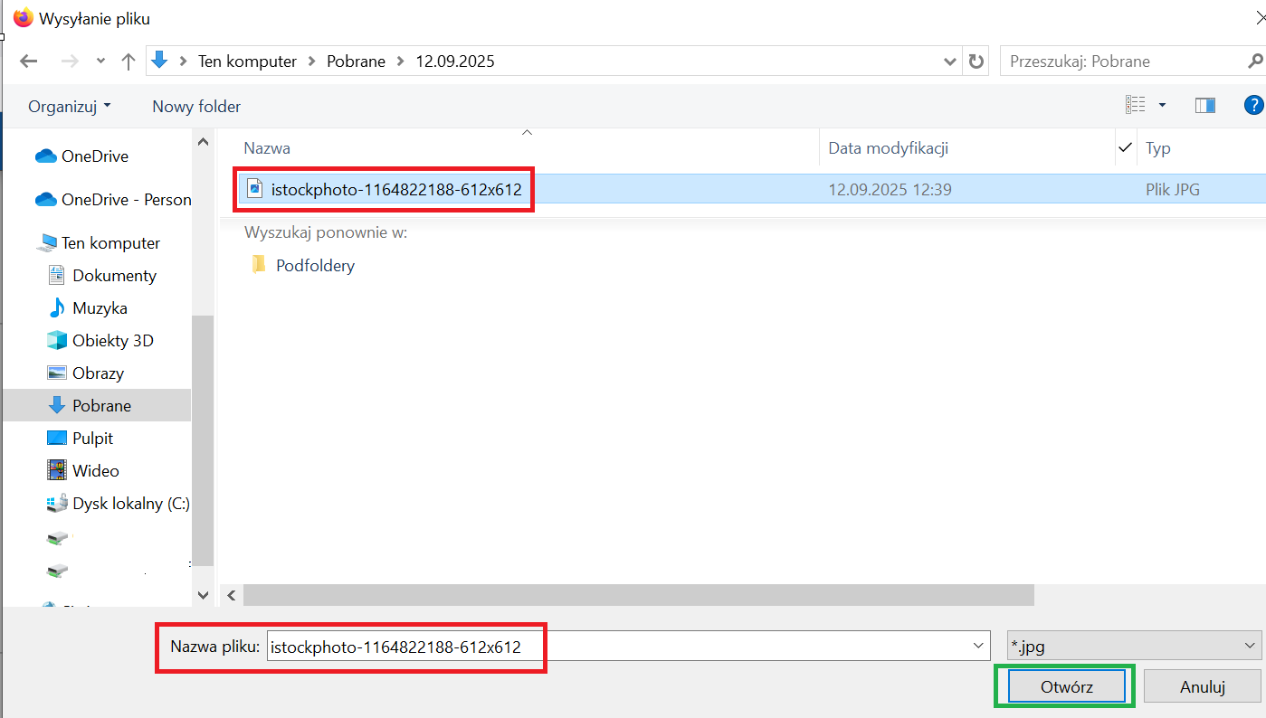The height and width of the screenshot is (718, 1266).
Task: Expand the address bar history dropdown
Action: click(x=950, y=61)
